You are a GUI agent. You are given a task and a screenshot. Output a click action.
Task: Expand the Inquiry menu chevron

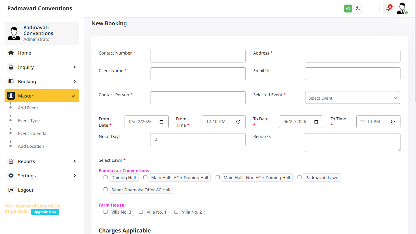(x=75, y=67)
